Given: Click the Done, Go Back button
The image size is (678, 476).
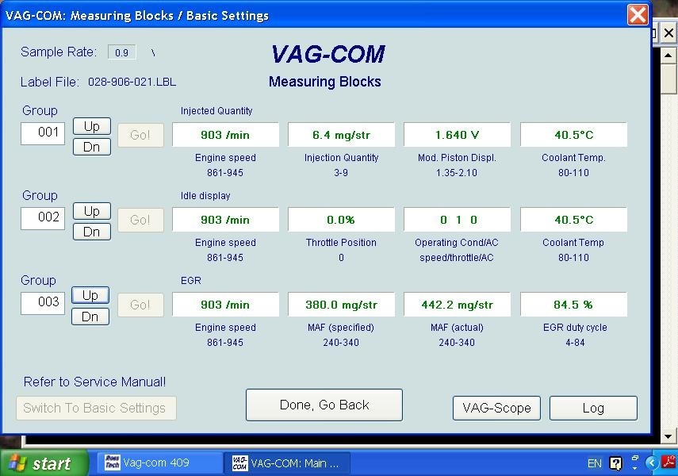Looking at the screenshot, I should coord(324,405).
